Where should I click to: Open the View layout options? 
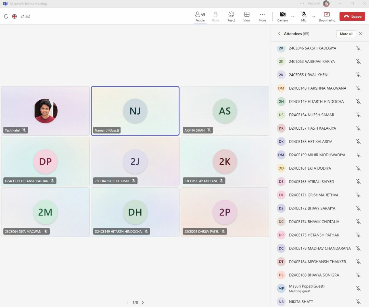point(247,16)
